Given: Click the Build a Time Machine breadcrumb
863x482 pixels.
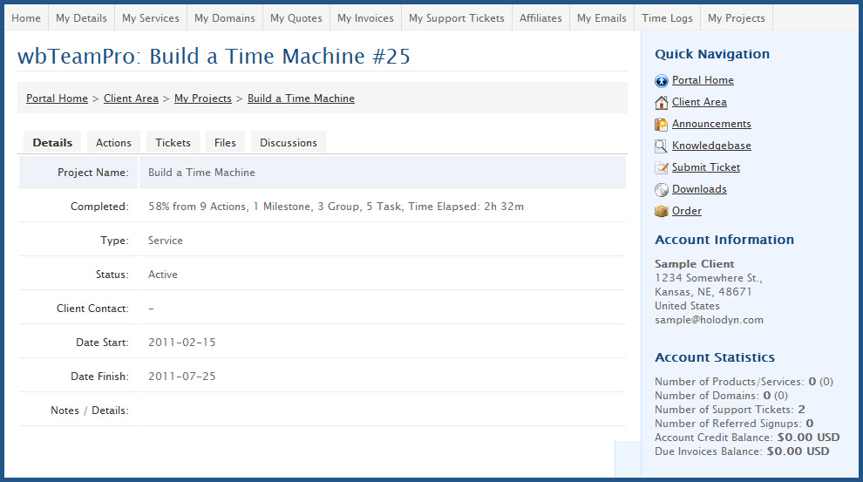Looking at the screenshot, I should pyautogui.click(x=301, y=98).
